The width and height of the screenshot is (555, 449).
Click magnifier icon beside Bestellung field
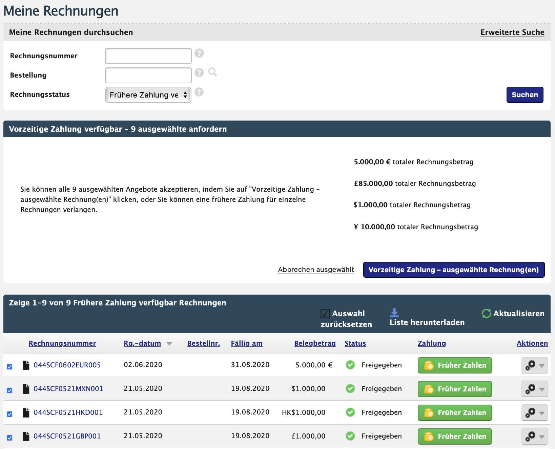[x=212, y=72]
